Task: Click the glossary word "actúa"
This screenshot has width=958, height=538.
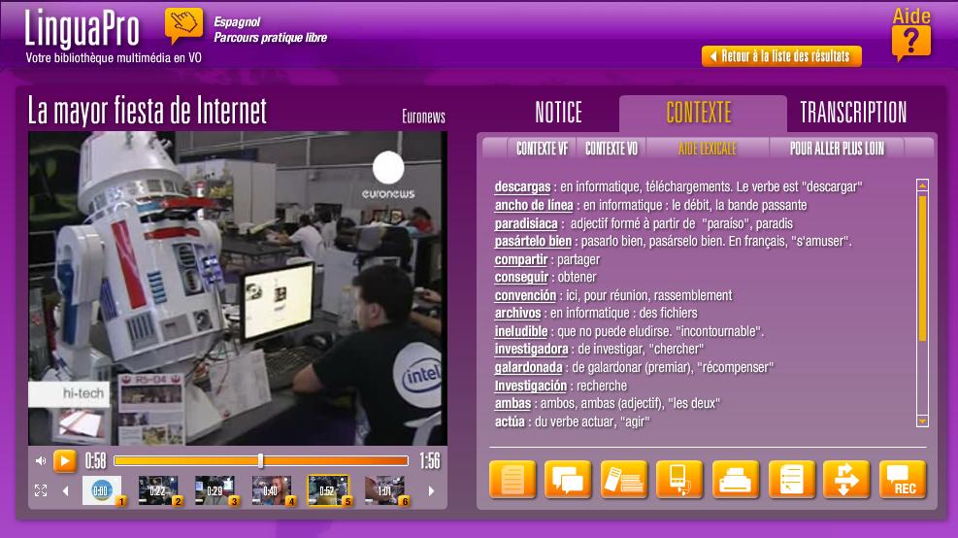Action: (x=510, y=422)
